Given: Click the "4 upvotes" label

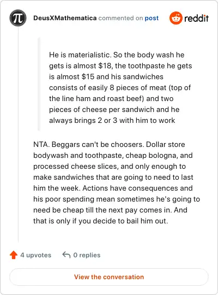Looking at the screenshot, I should click(35, 255).
